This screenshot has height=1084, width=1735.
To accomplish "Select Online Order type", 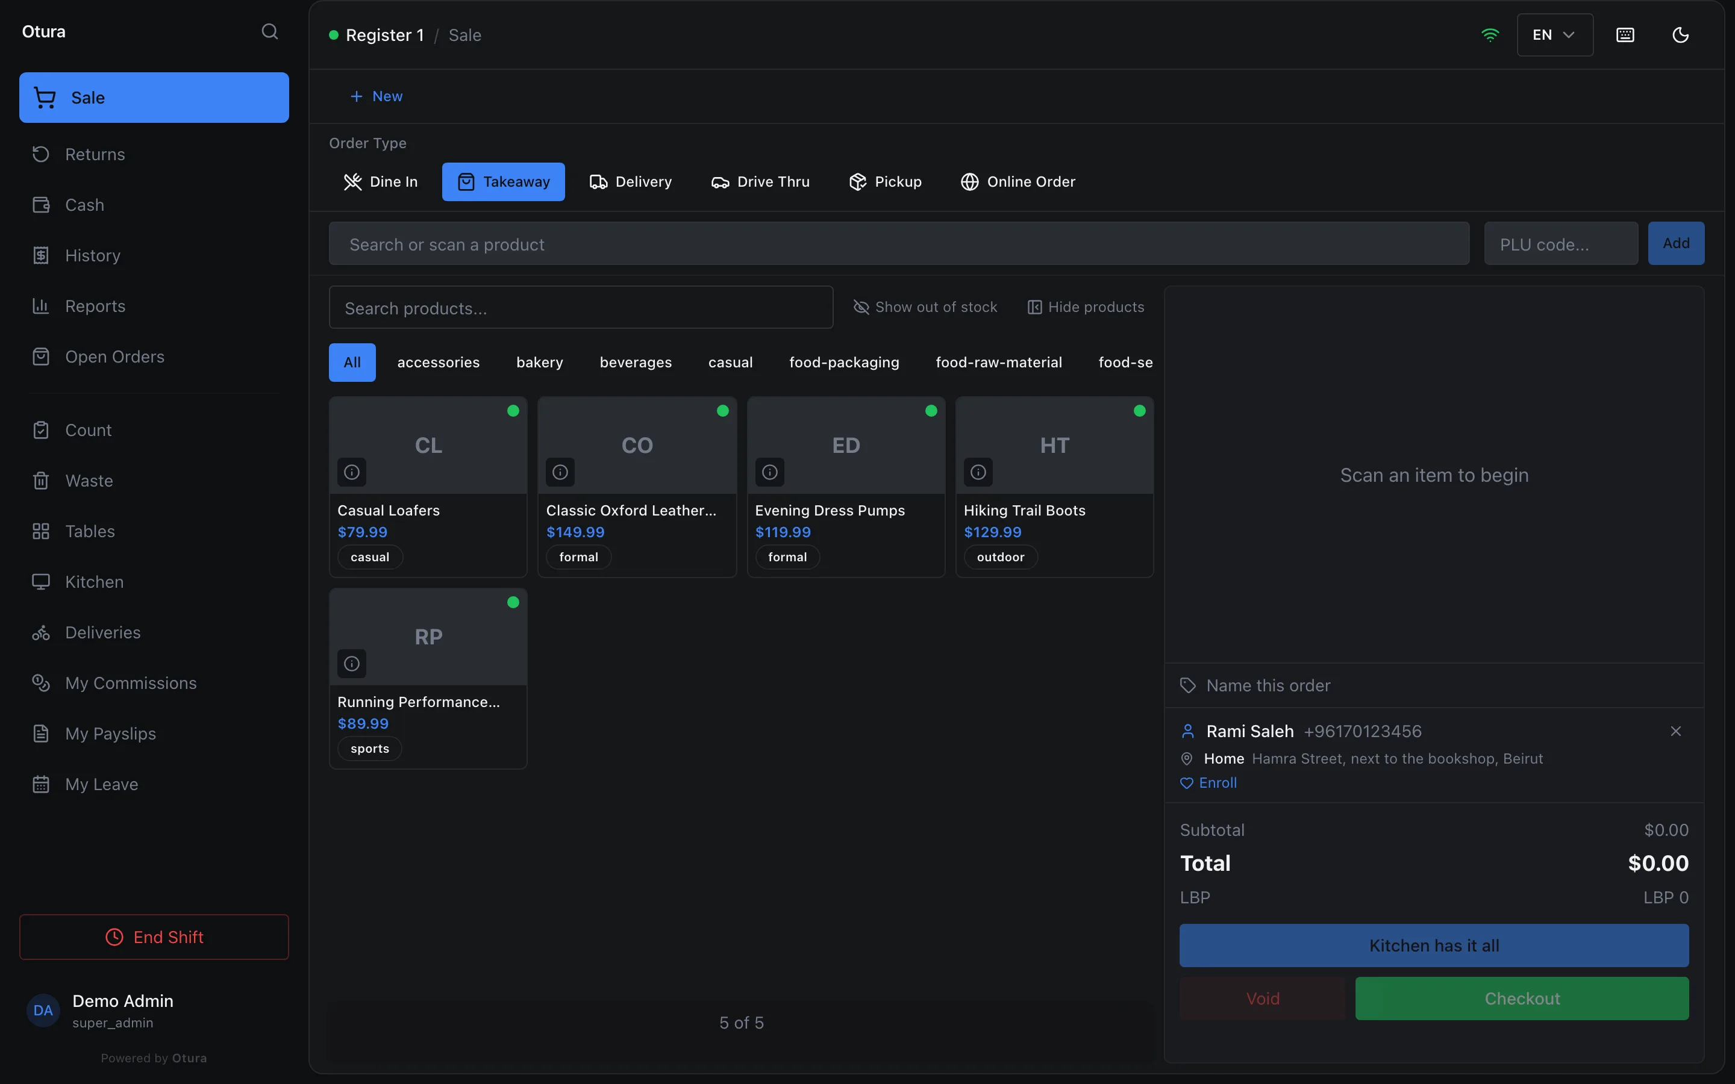I will point(1018,182).
